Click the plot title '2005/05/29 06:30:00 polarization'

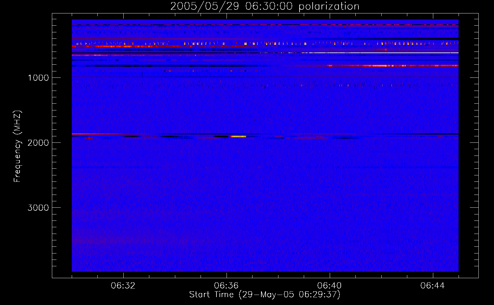[265, 6]
